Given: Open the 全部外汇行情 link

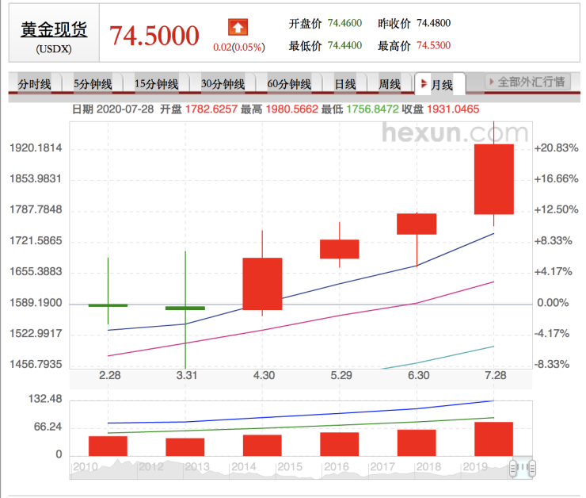Looking at the screenshot, I should click(531, 82).
